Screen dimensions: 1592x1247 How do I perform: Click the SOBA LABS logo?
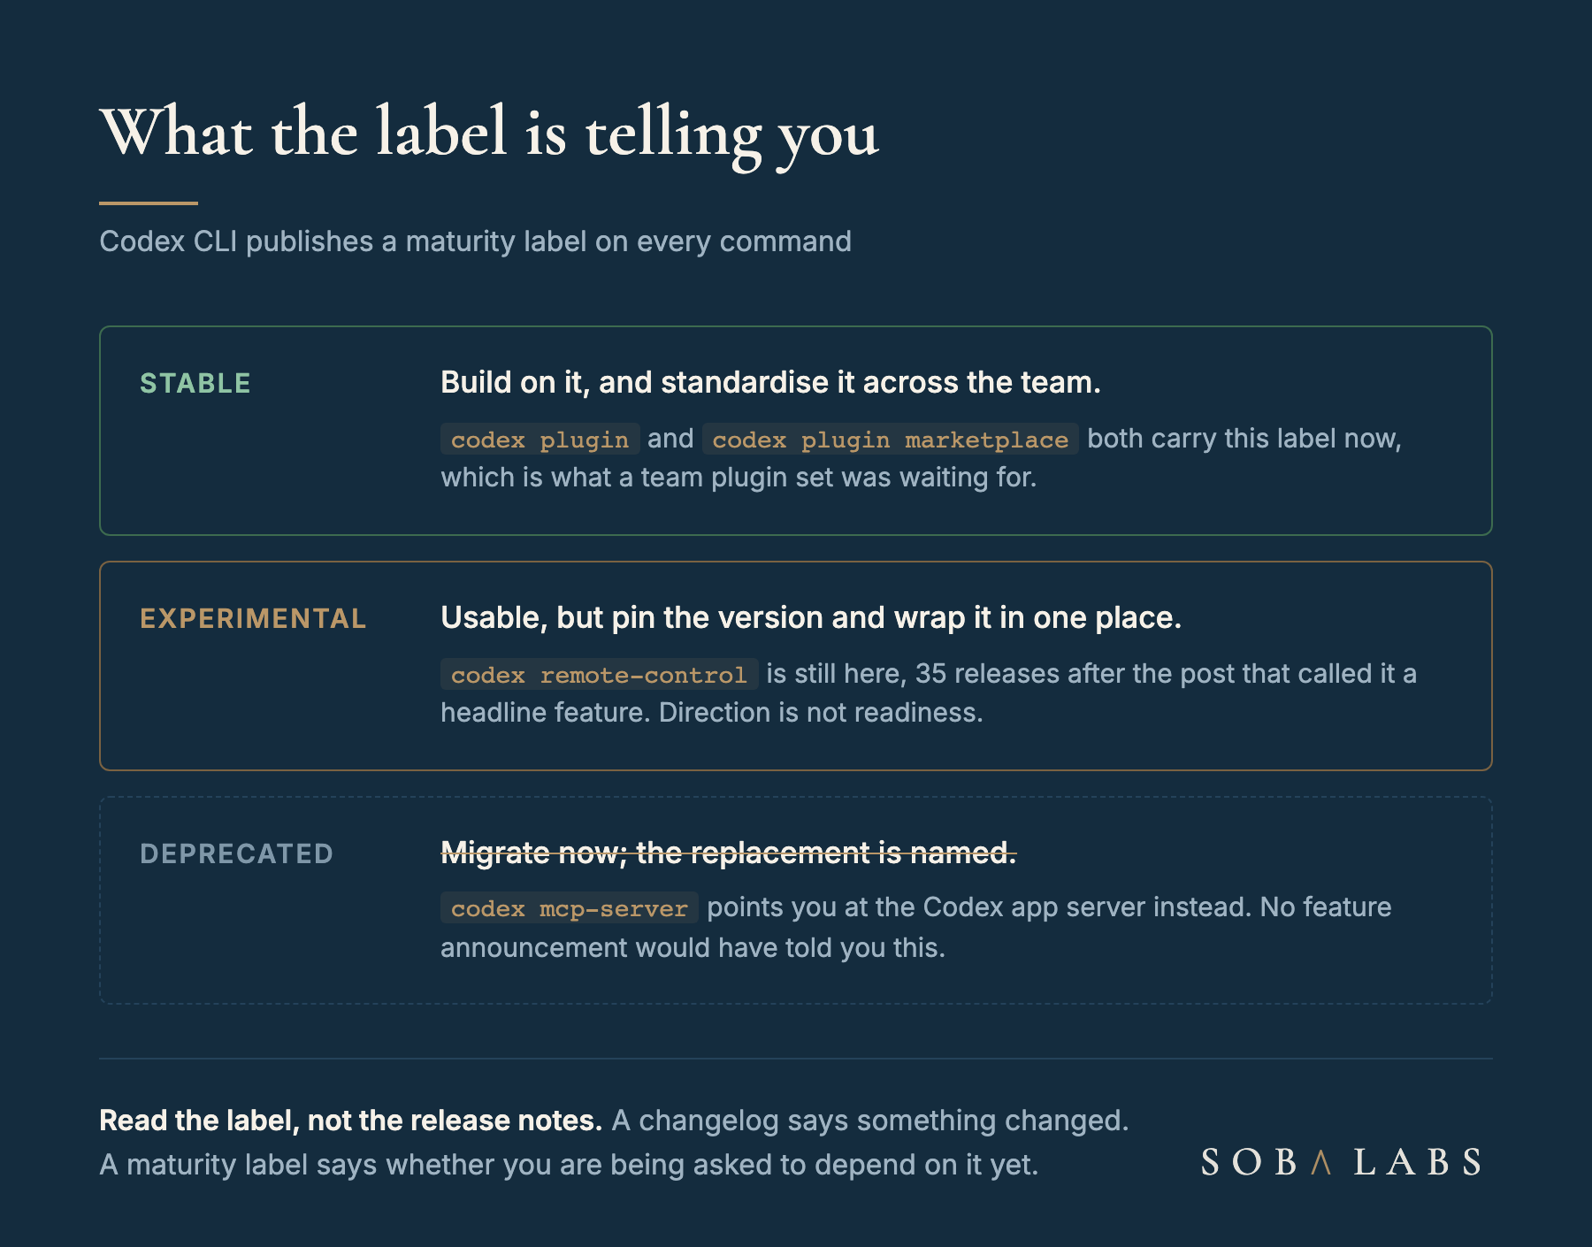pos(1341,1162)
